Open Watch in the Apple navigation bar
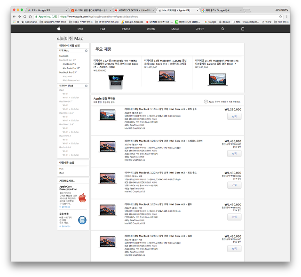 coord(150,29)
